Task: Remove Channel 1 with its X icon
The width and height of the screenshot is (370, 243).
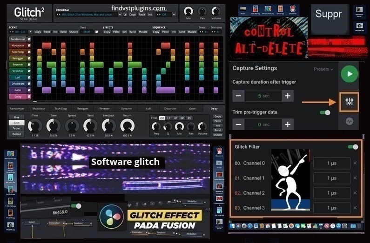Action: click(x=355, y=178)
